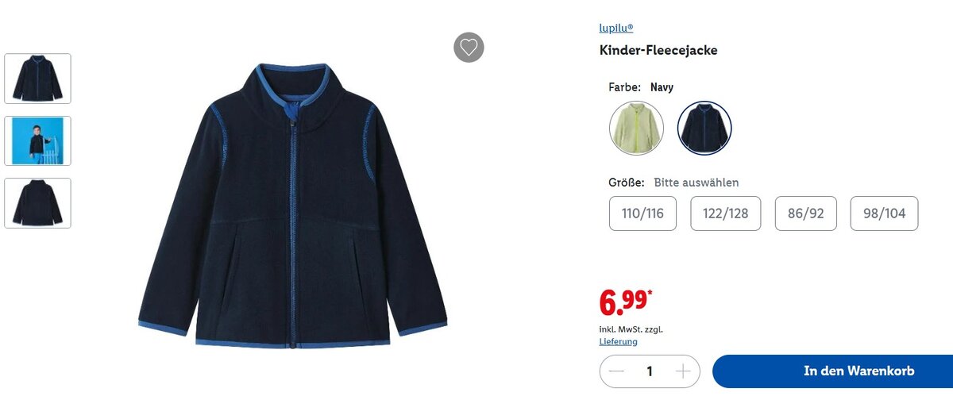Click the Kinder-Fleecejacke product title
Screen dimensions: 953x396
[658, 50]
